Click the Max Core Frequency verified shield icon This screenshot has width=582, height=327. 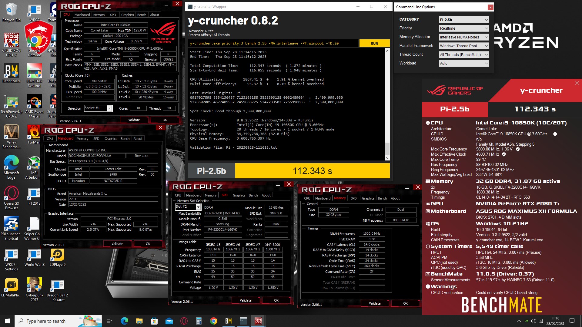pyautogui.click(x=518, y=149)
